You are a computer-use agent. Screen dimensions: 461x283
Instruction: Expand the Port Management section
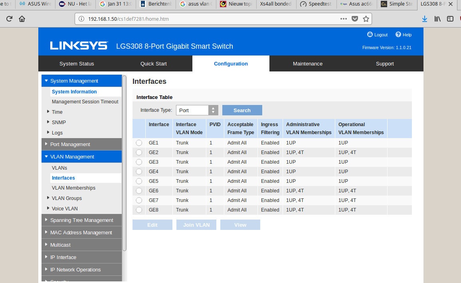pos(70,144)
